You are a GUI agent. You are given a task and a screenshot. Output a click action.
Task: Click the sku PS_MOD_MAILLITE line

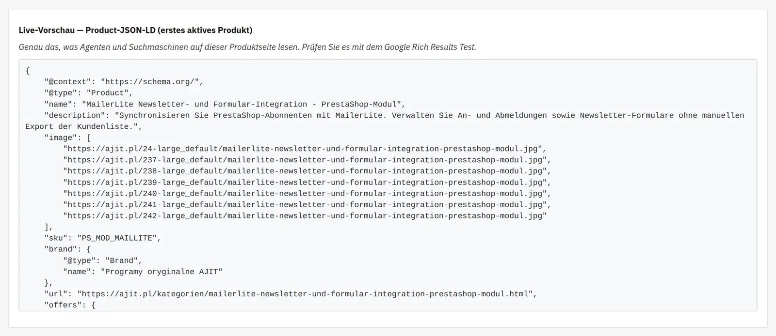(102, 238)
